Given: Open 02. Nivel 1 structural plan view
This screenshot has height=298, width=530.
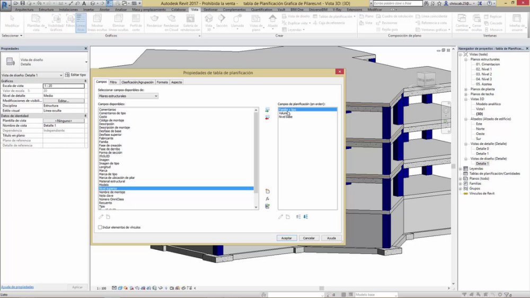Looking at the screenshot, I should click(x=484, y=69).
